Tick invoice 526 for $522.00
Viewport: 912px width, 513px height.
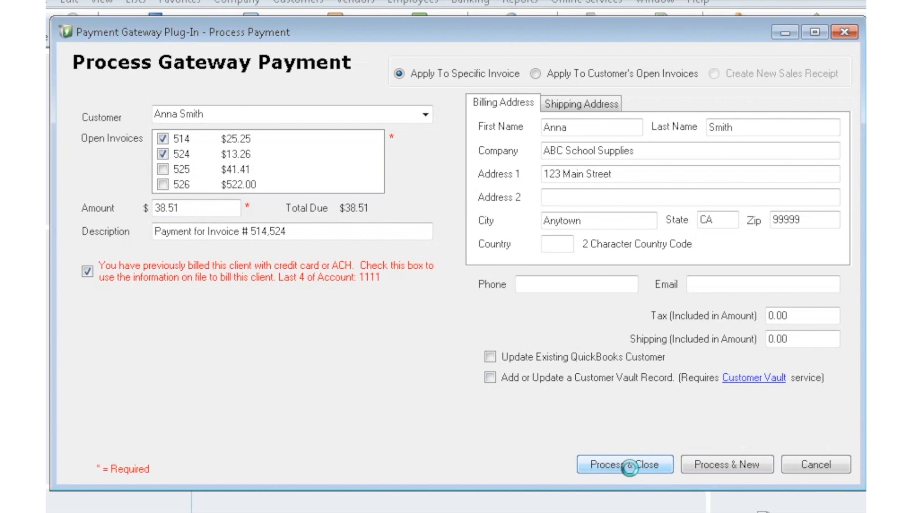point(163,185)
